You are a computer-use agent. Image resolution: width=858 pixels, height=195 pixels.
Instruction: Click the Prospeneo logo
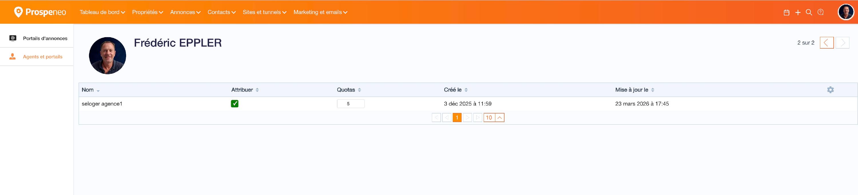point(40,12)
